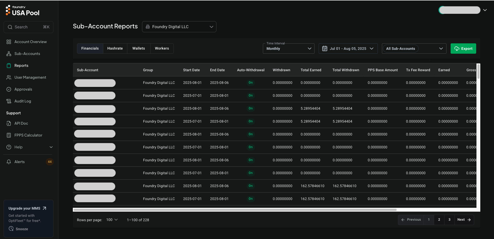This screenshot has width=494, height=239.
Task: Go to the Next page
Action: pyautogui.click(x=464, y=220)
